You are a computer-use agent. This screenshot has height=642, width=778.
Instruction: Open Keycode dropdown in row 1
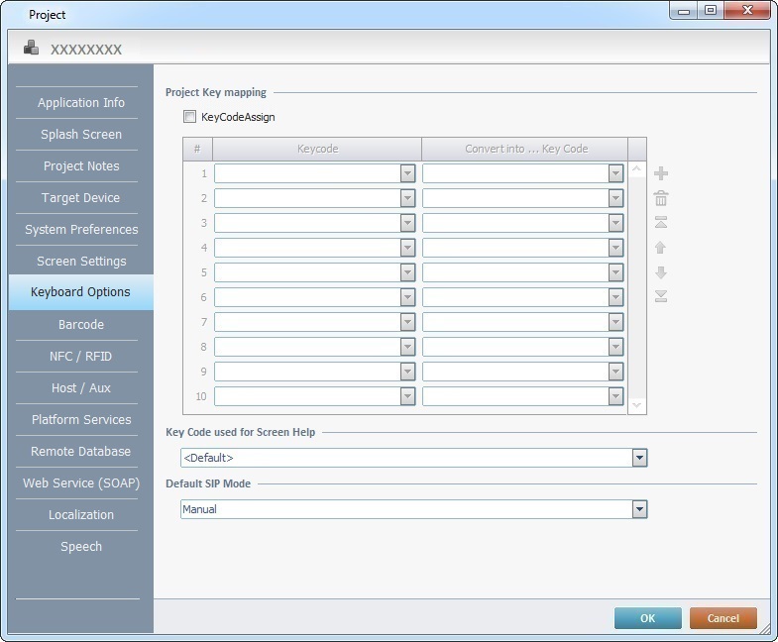click(x=407, y=173)
